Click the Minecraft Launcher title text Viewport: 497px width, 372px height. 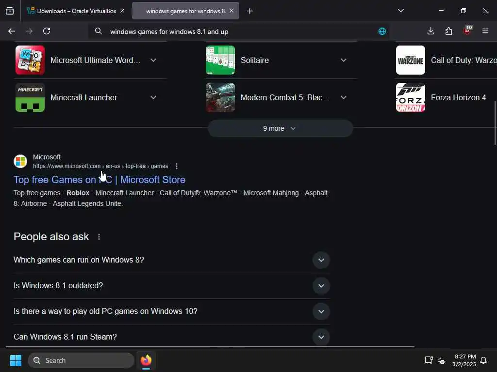(83, 97)
